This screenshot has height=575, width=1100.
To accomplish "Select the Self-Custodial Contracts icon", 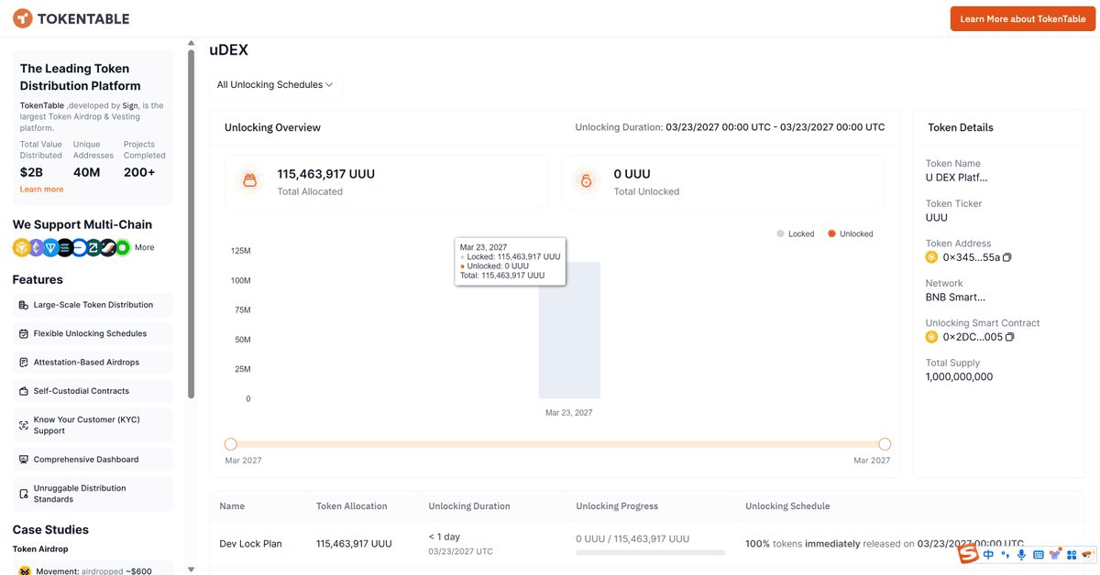I will coord(23,390).
